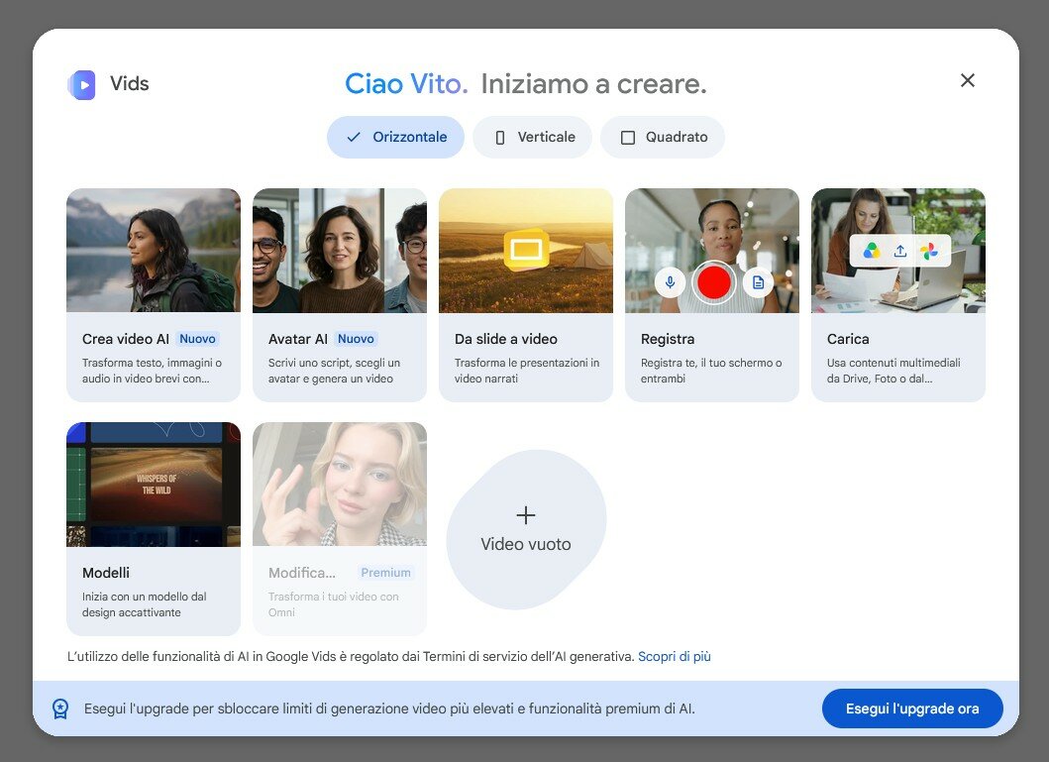Image resolution: width=1049 pixels, height=762 pixels.
Task: Click the plus icon above Video vuoto
Action: click(x=526, y=515)
